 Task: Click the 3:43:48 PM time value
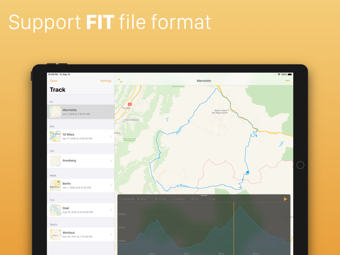pos(129,199)
